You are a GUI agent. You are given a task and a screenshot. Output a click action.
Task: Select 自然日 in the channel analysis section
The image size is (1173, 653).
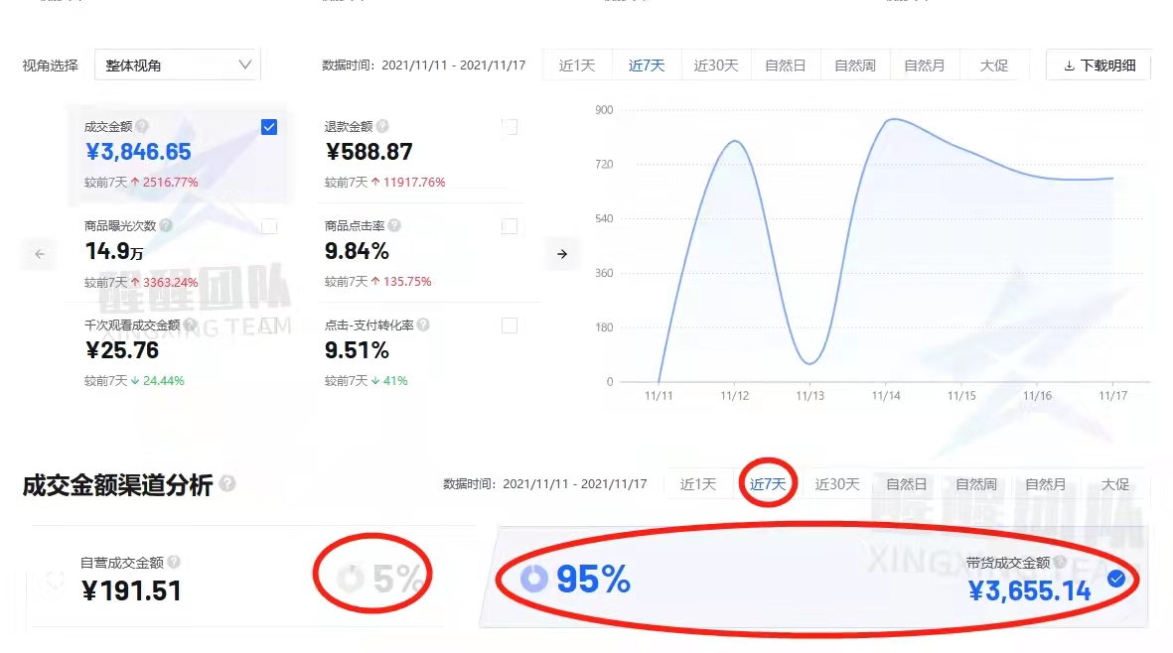coord(907,484)
